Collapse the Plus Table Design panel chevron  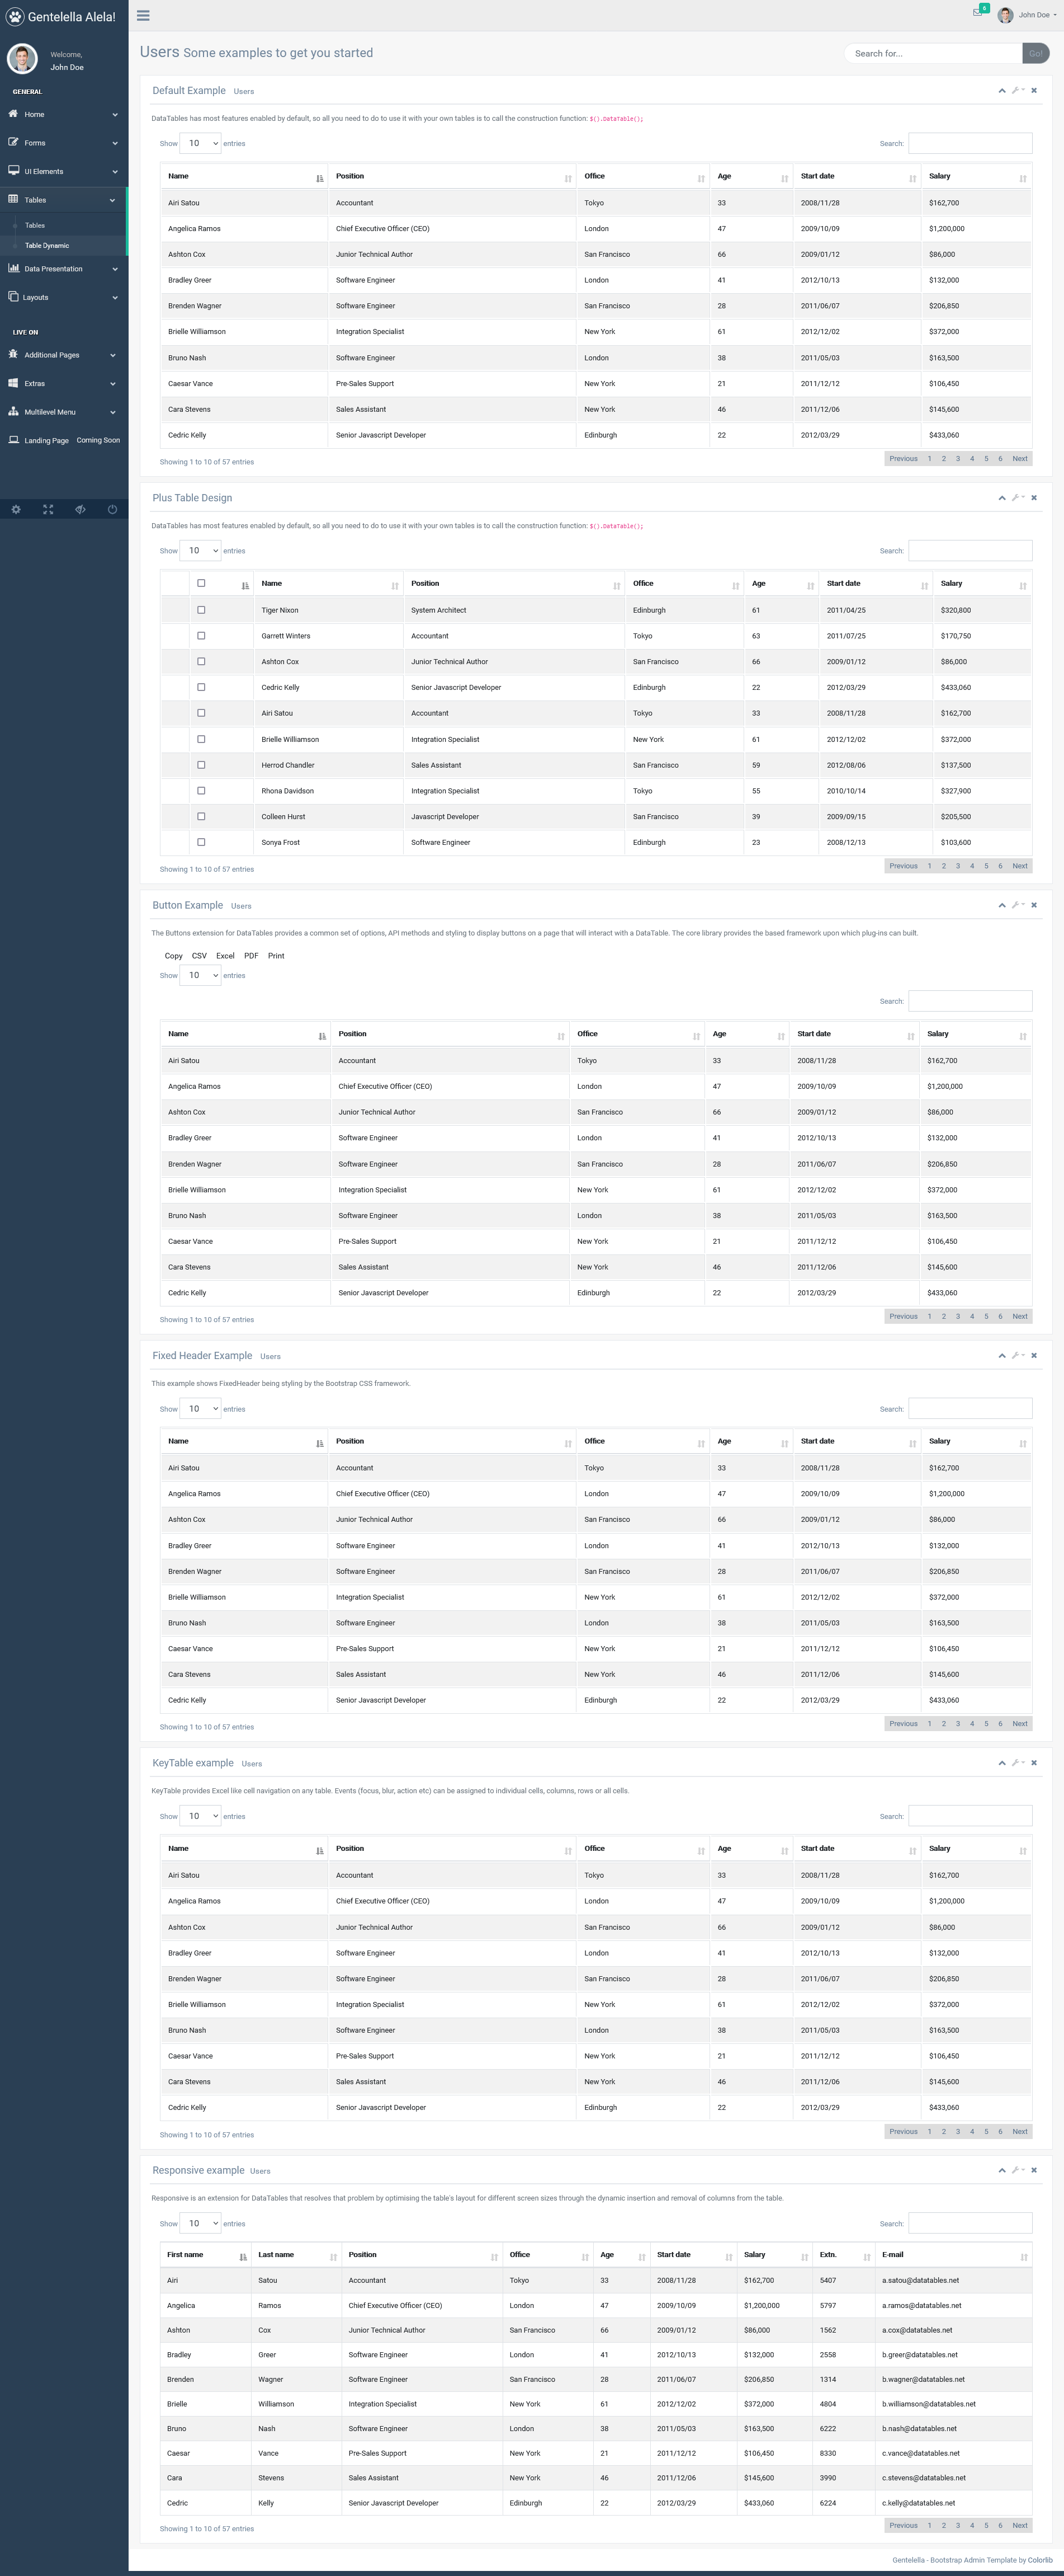coord(1002,498)
